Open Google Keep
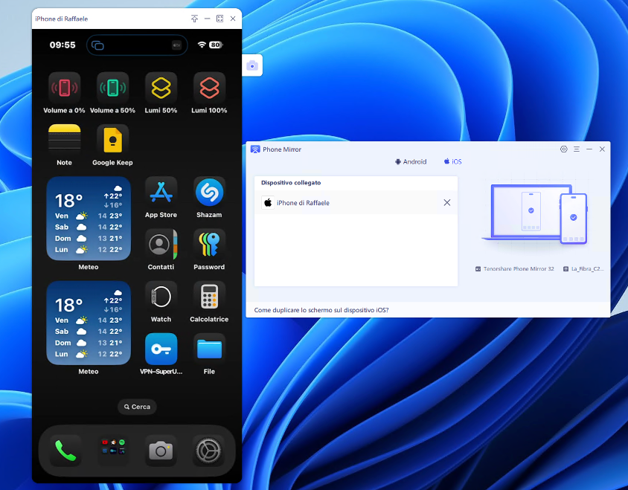This screenshot has width=628, height=490. click(x=112, y=139)
